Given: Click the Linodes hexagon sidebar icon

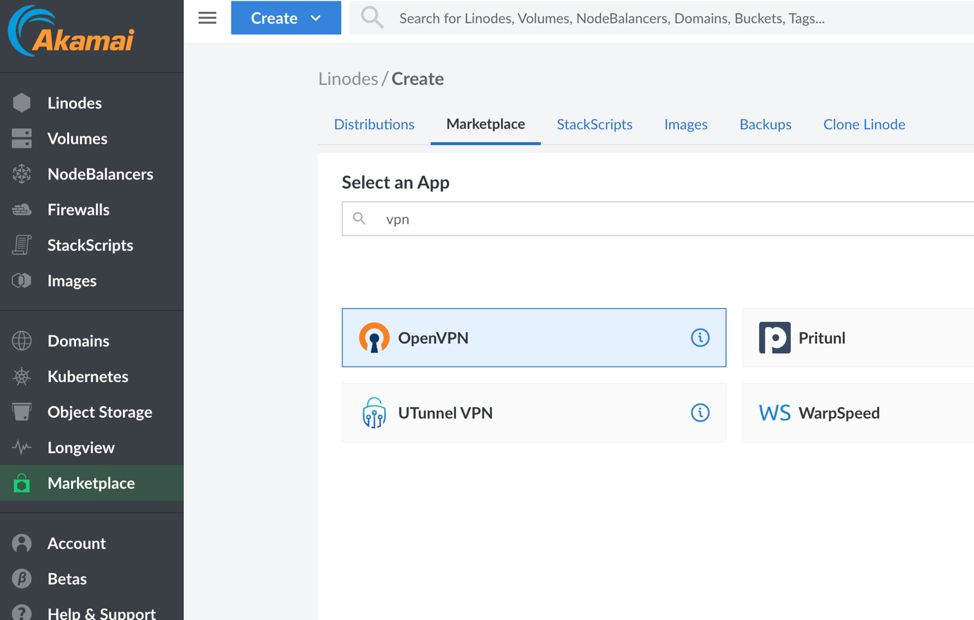Looking at the screenshot, I should tap(22, 103).
